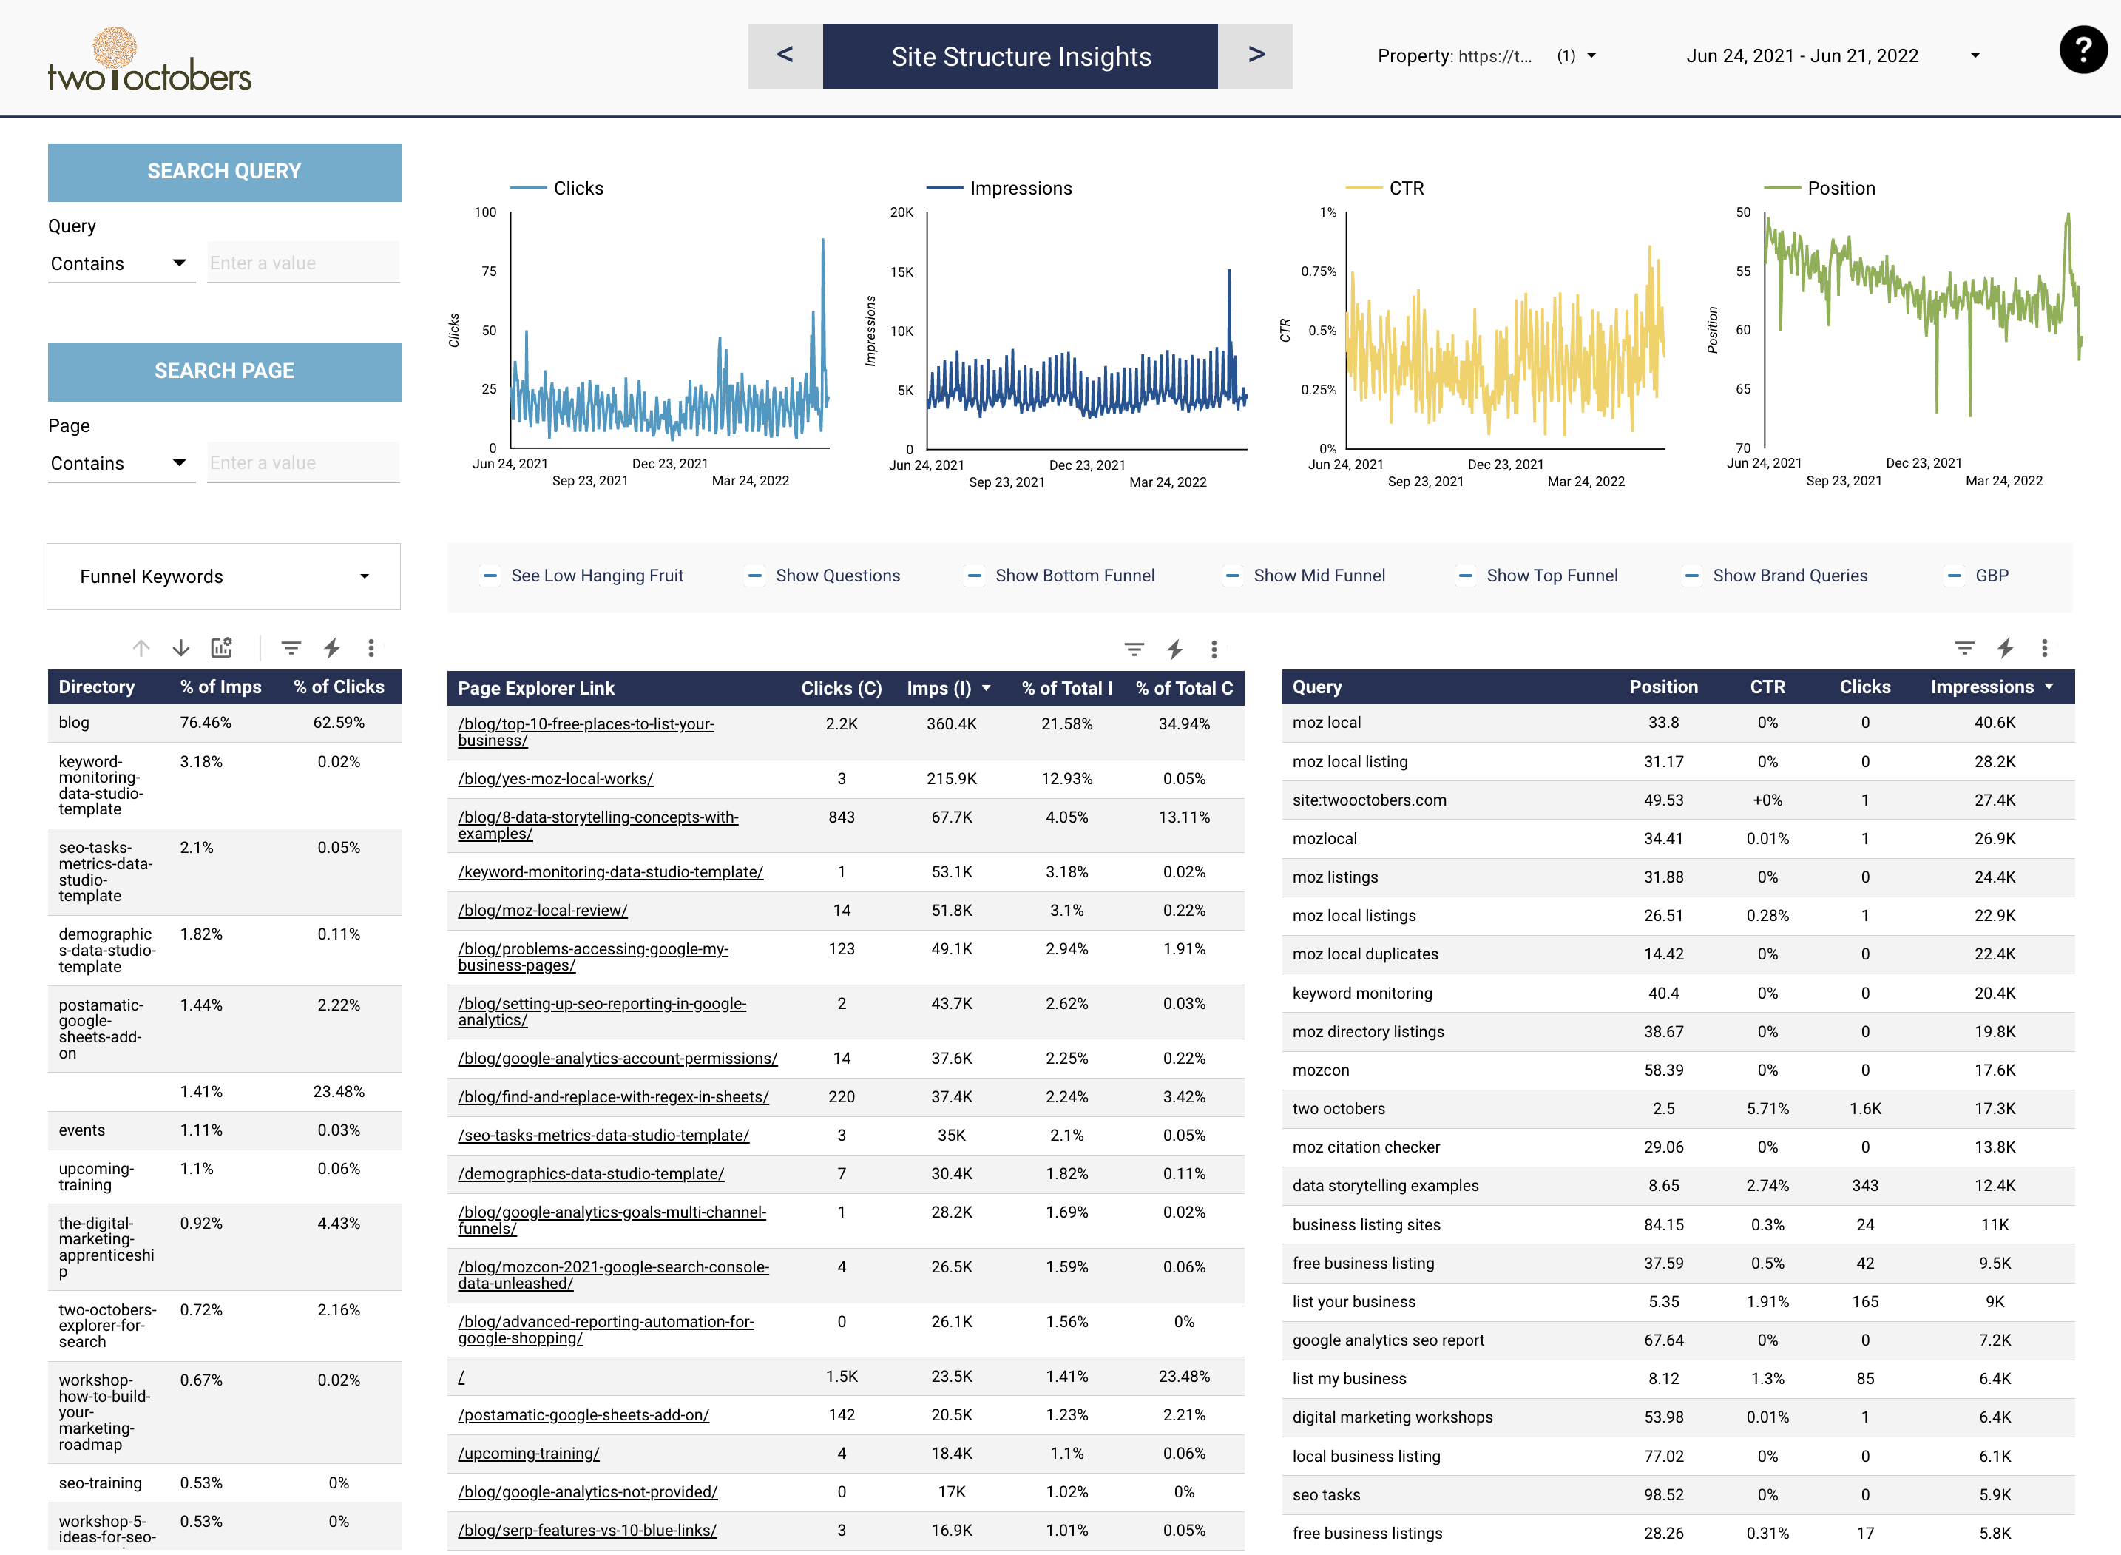Click Clicks legend color line

(528, 188)
